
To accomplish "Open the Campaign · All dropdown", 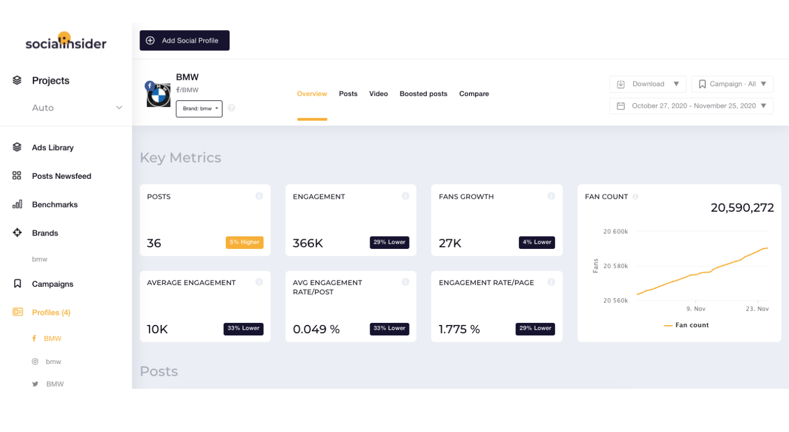I will (732, 84).
